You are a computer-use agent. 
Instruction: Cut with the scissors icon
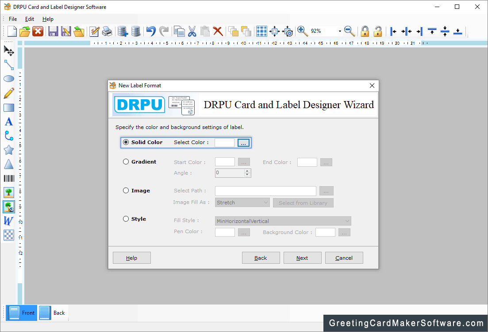click(x=192, y=31)
